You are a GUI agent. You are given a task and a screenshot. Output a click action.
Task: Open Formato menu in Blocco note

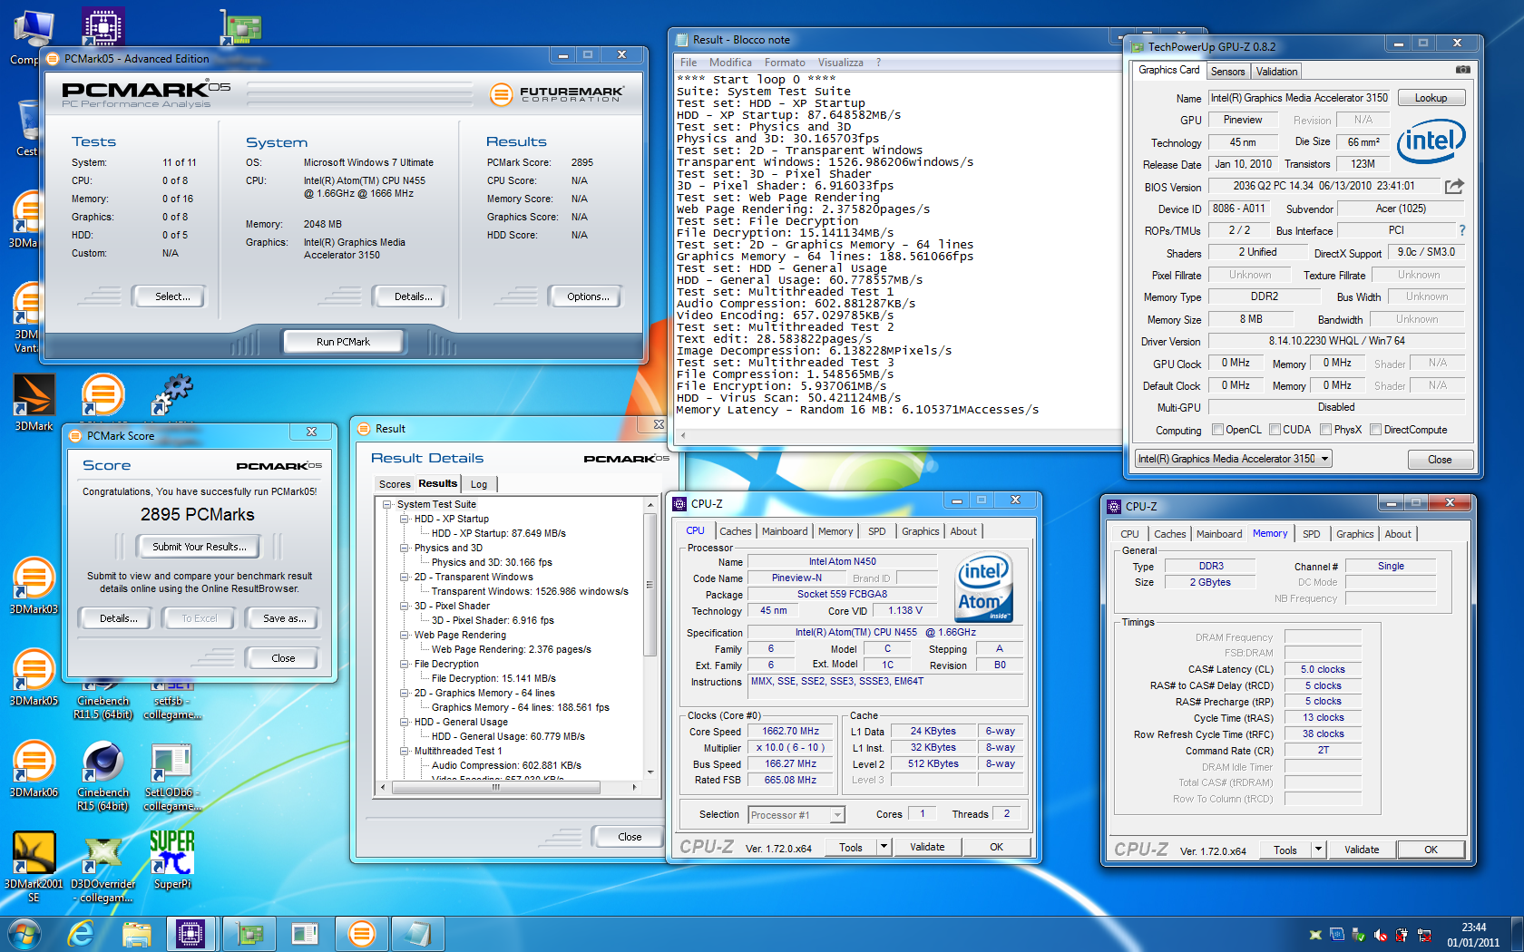(x=785, y=63)
